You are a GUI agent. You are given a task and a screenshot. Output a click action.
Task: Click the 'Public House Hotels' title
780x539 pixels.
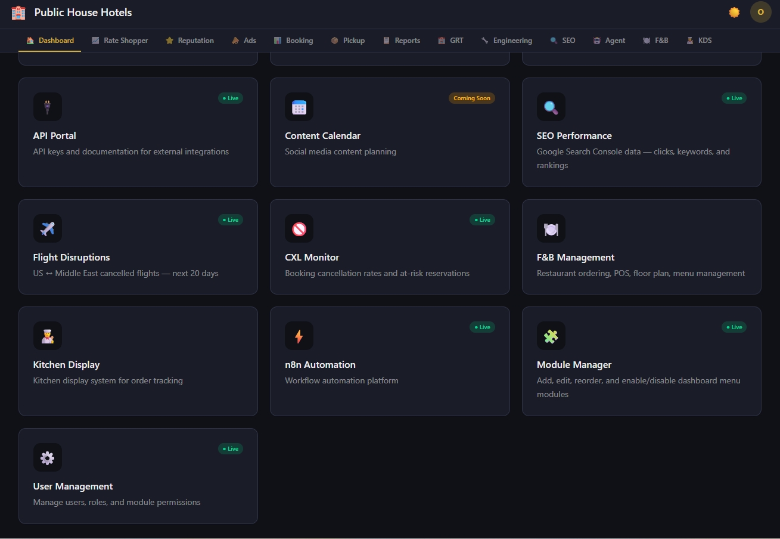(x=83, y=13)
